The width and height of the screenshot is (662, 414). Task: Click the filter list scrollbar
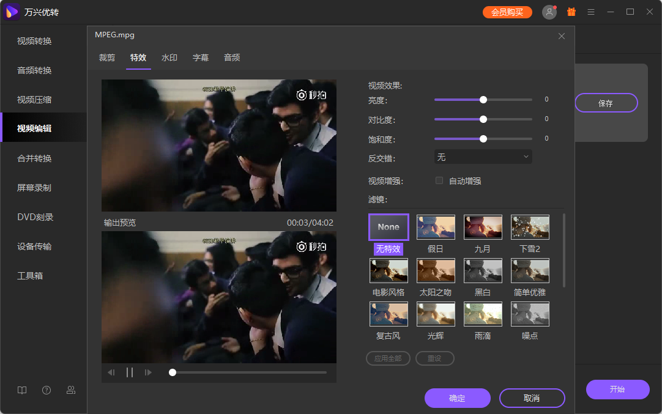click(x=563, y=250)
